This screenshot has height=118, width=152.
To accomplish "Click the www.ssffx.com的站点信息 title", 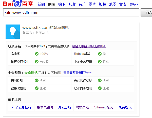I will [x=45, y=28].
